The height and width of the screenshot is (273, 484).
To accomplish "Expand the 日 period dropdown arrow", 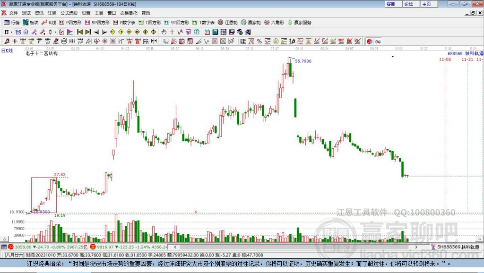I will 11,32.
